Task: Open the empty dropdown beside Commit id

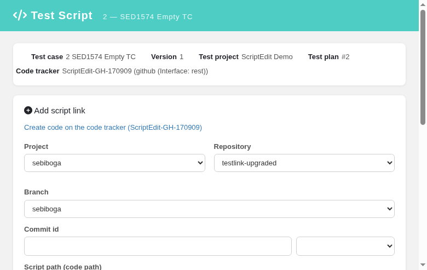Action: tap(345, 246)
